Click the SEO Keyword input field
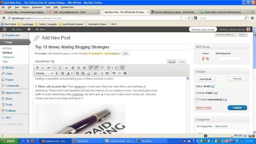Viewport: 256px width, 144px height. 230,59
